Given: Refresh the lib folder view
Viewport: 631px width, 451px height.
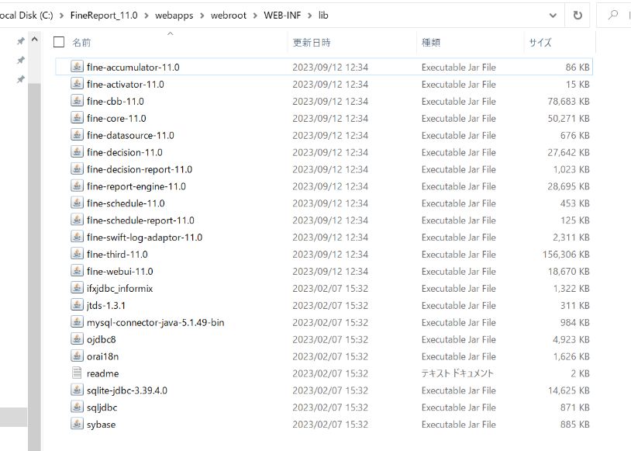Looking at the screenshot, I should point(578,16).
